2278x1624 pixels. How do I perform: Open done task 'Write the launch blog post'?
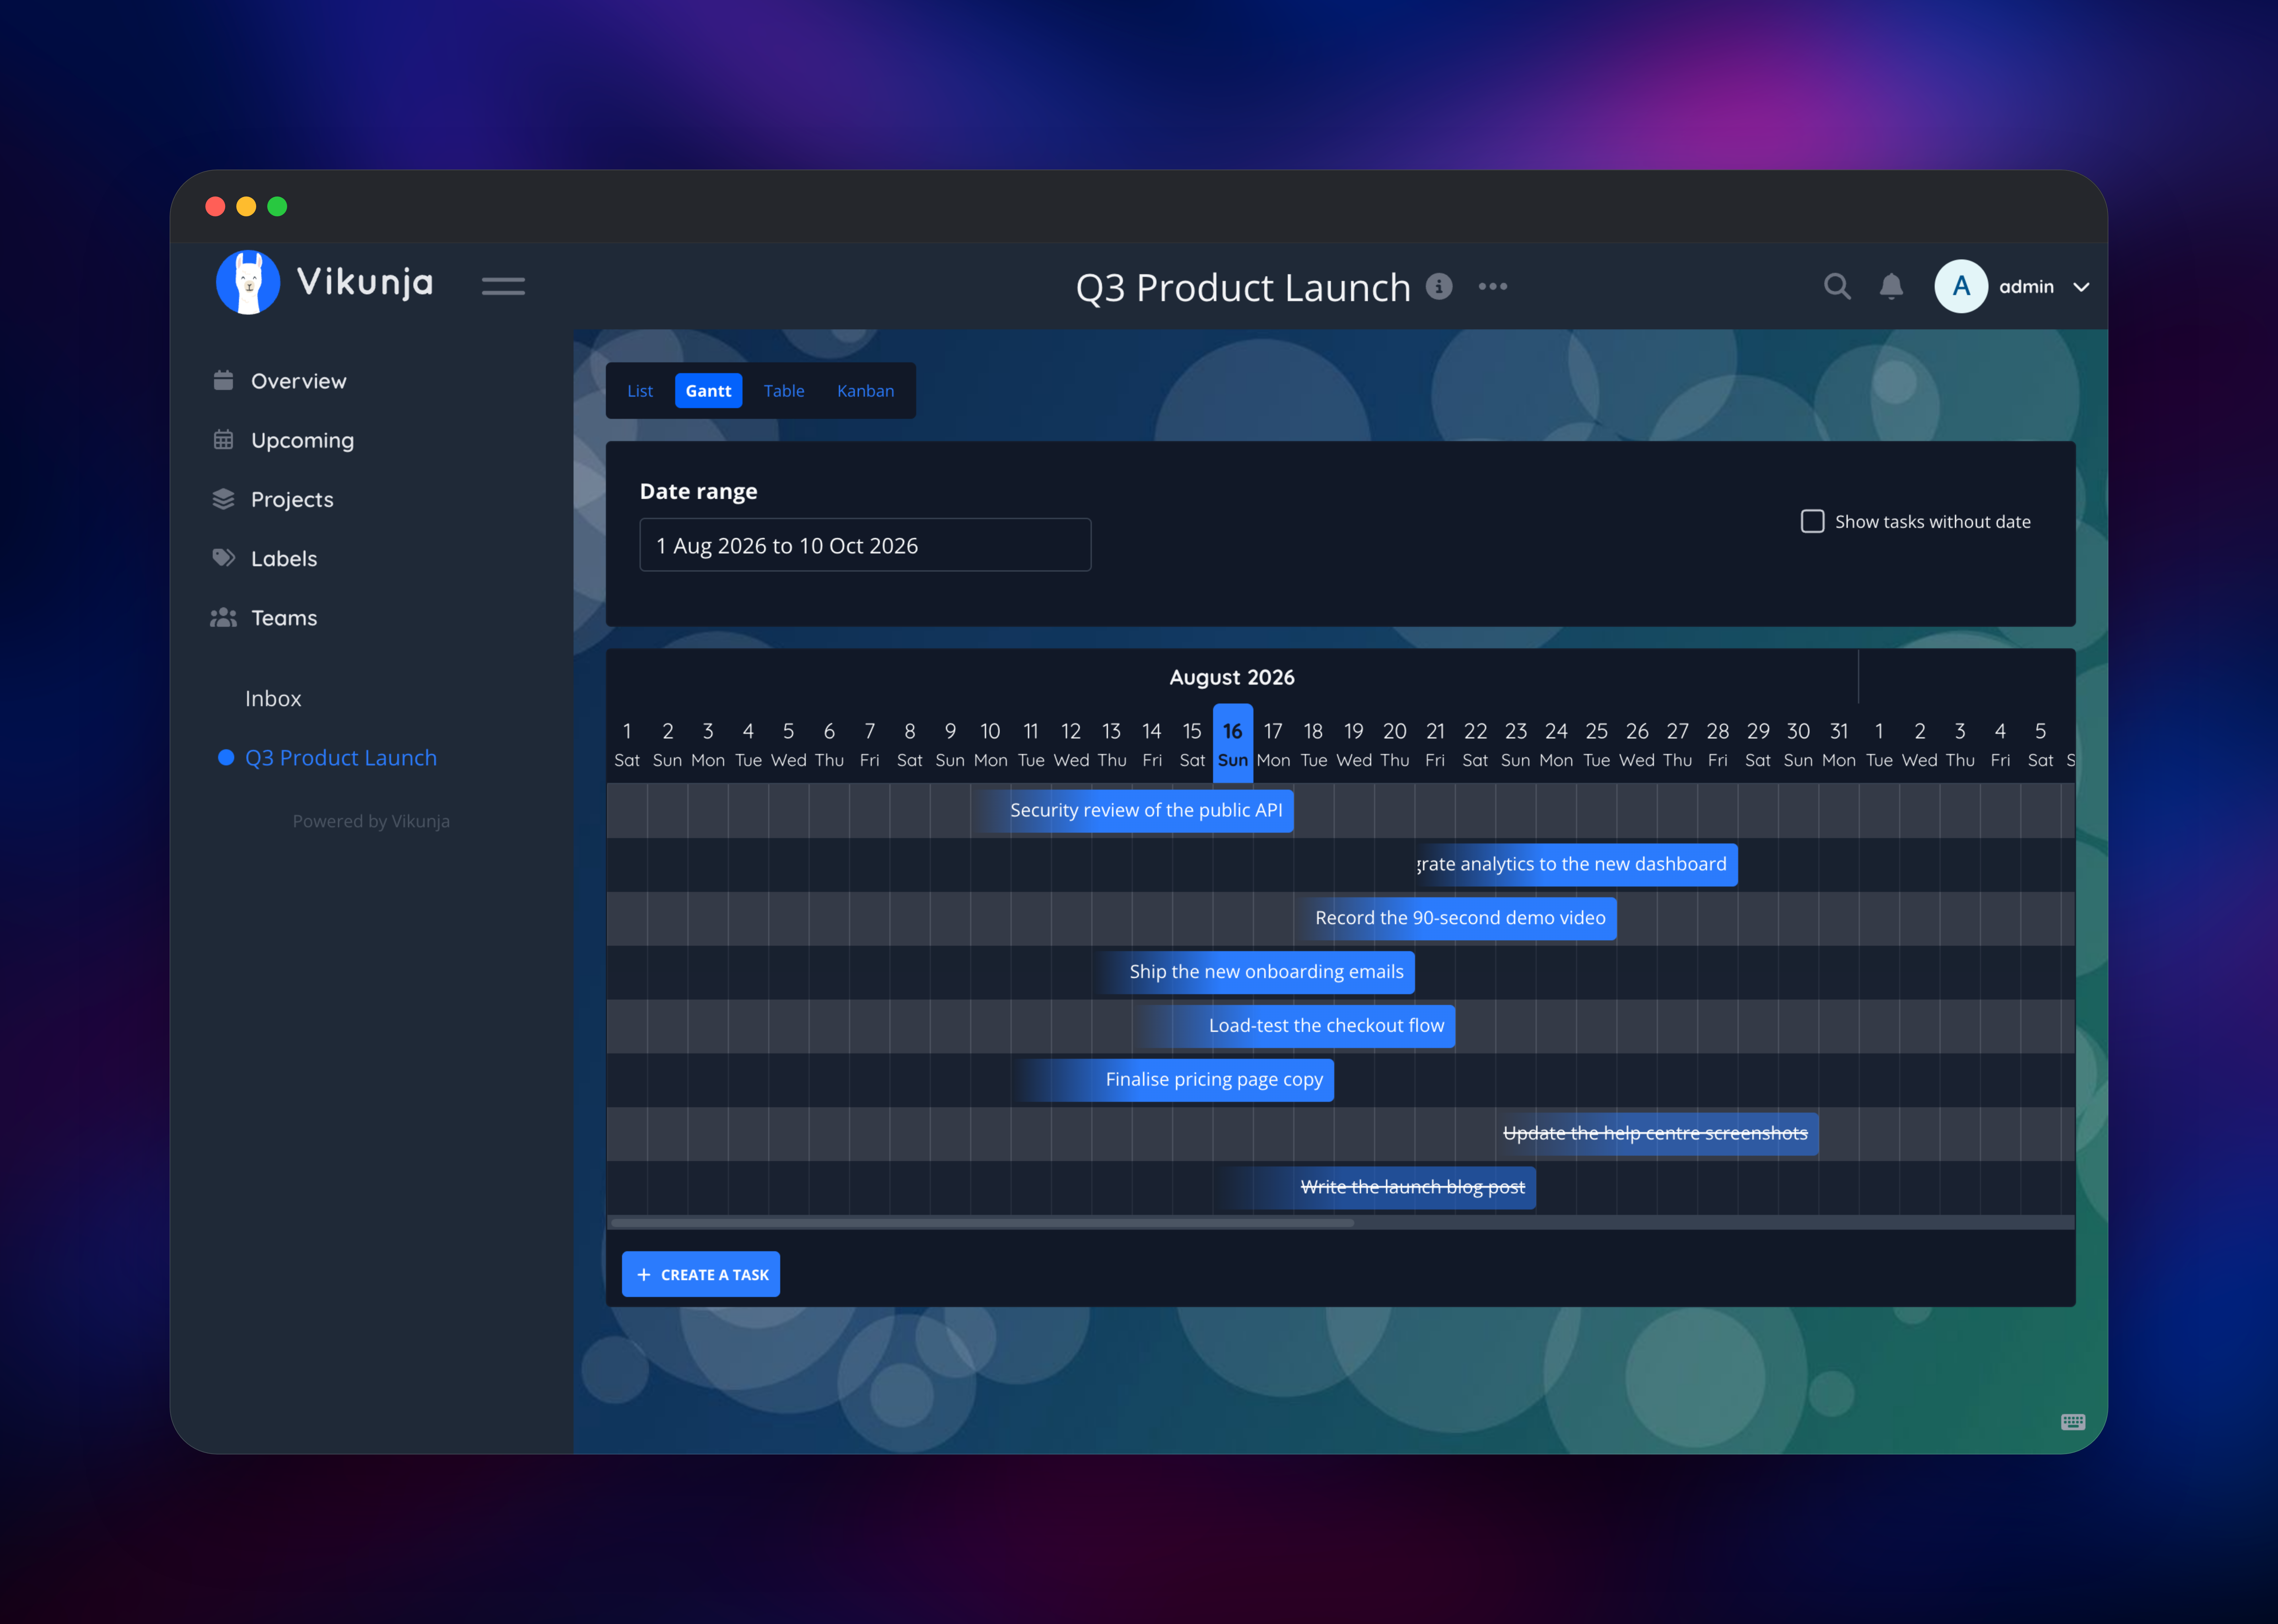tap(1375, 1188)
